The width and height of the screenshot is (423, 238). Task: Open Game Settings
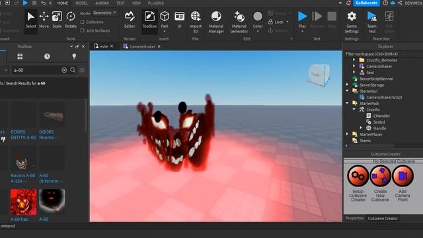click(352, 22)
